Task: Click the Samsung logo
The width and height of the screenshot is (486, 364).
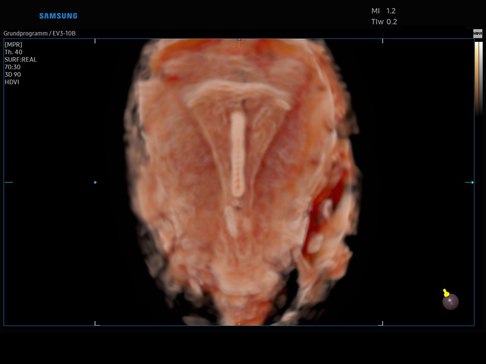Action: [x=58, y=16]
